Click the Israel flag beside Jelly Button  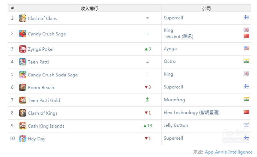click(x=246, y=125)
